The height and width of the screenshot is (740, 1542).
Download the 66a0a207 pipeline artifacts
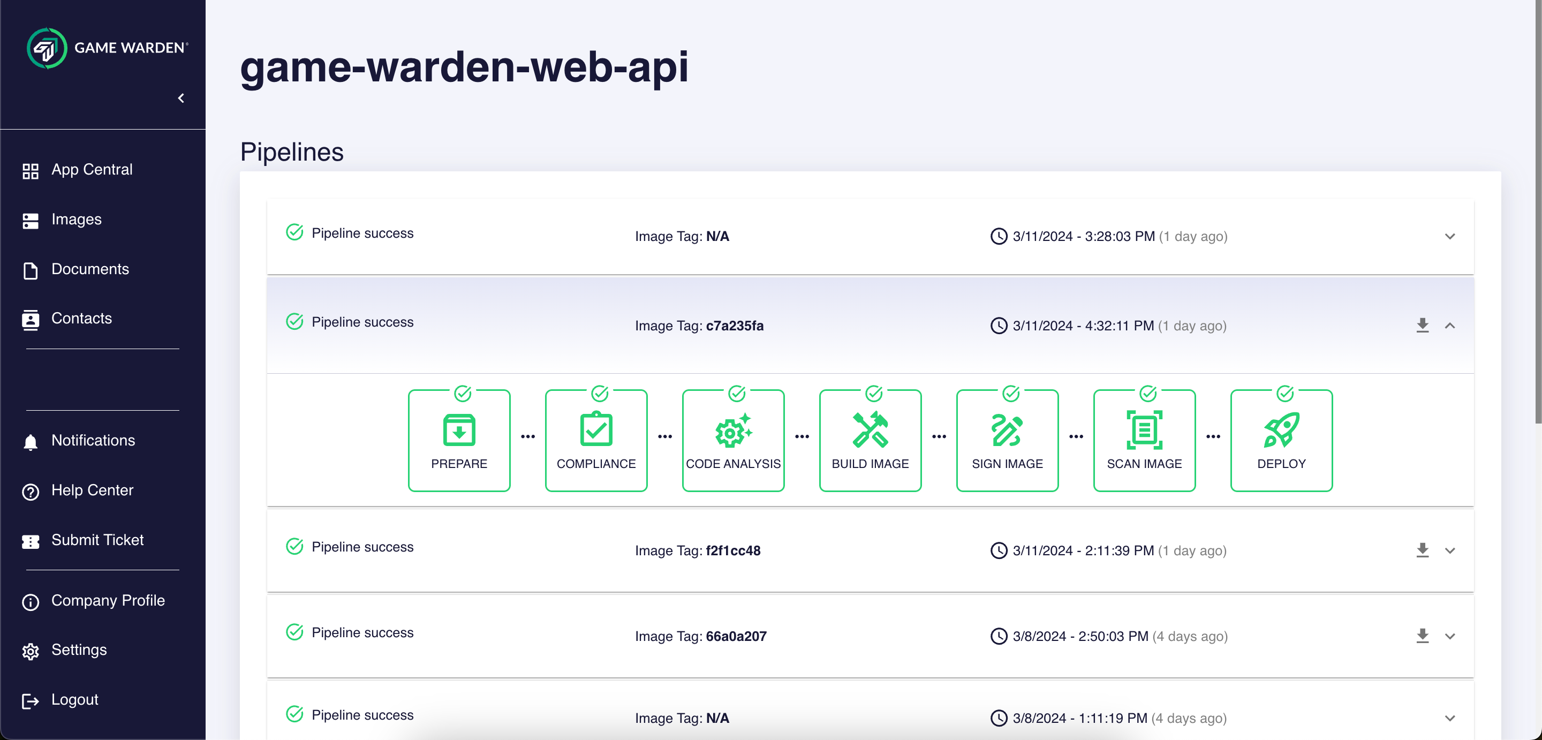pyautogui.click(x=1423, y=635)
